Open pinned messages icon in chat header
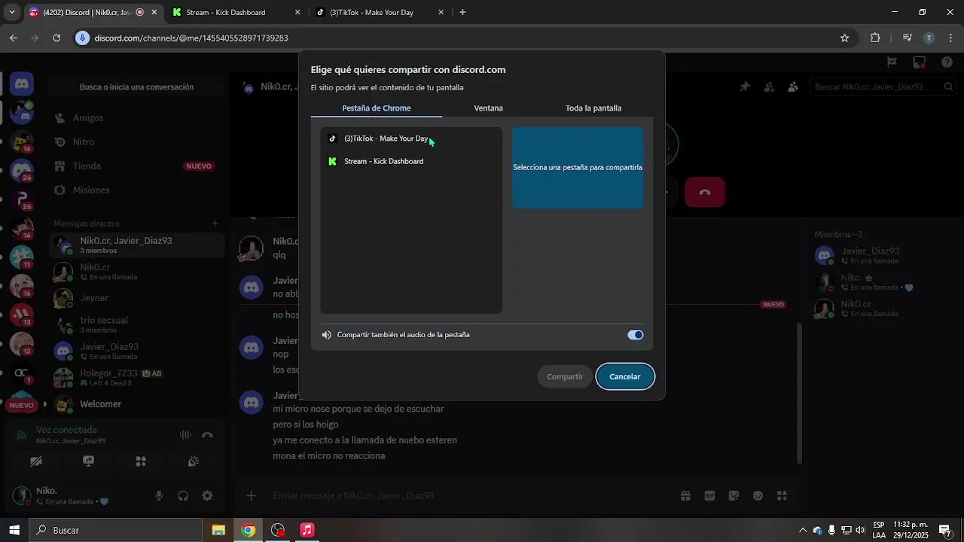This screenshot has height=542, width=964. pyautogui.click(x=745, y=87)
